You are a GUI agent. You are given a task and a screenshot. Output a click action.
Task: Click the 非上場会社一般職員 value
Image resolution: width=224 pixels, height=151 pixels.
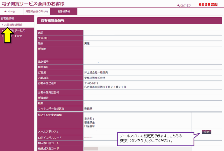(x=96, y=72)
